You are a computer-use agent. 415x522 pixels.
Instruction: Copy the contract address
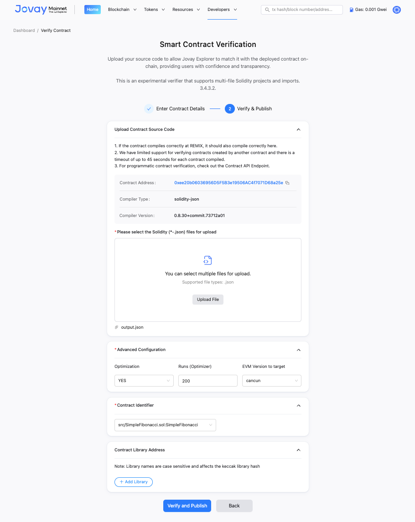(x=287, y=183)
